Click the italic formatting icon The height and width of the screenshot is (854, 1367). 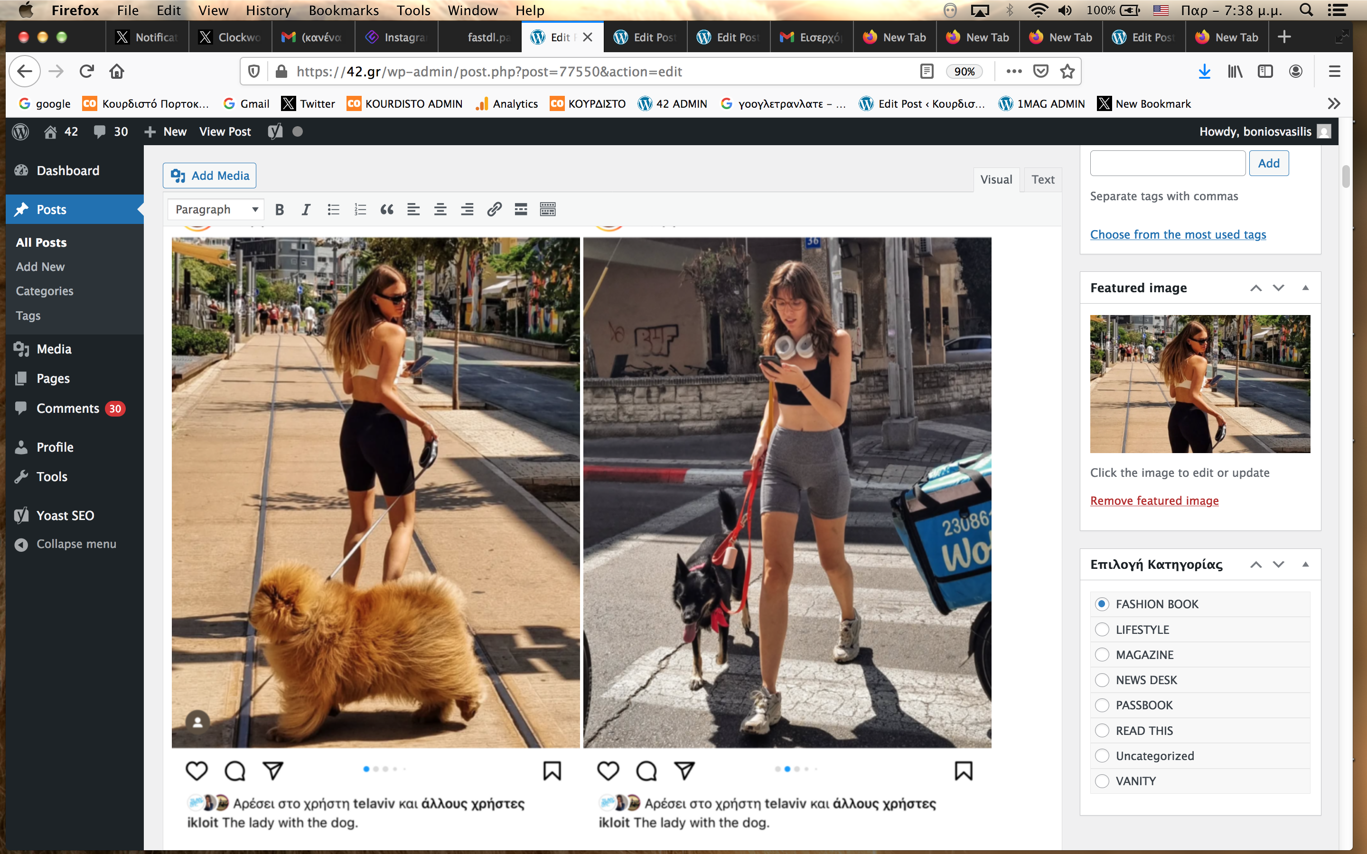306,210
